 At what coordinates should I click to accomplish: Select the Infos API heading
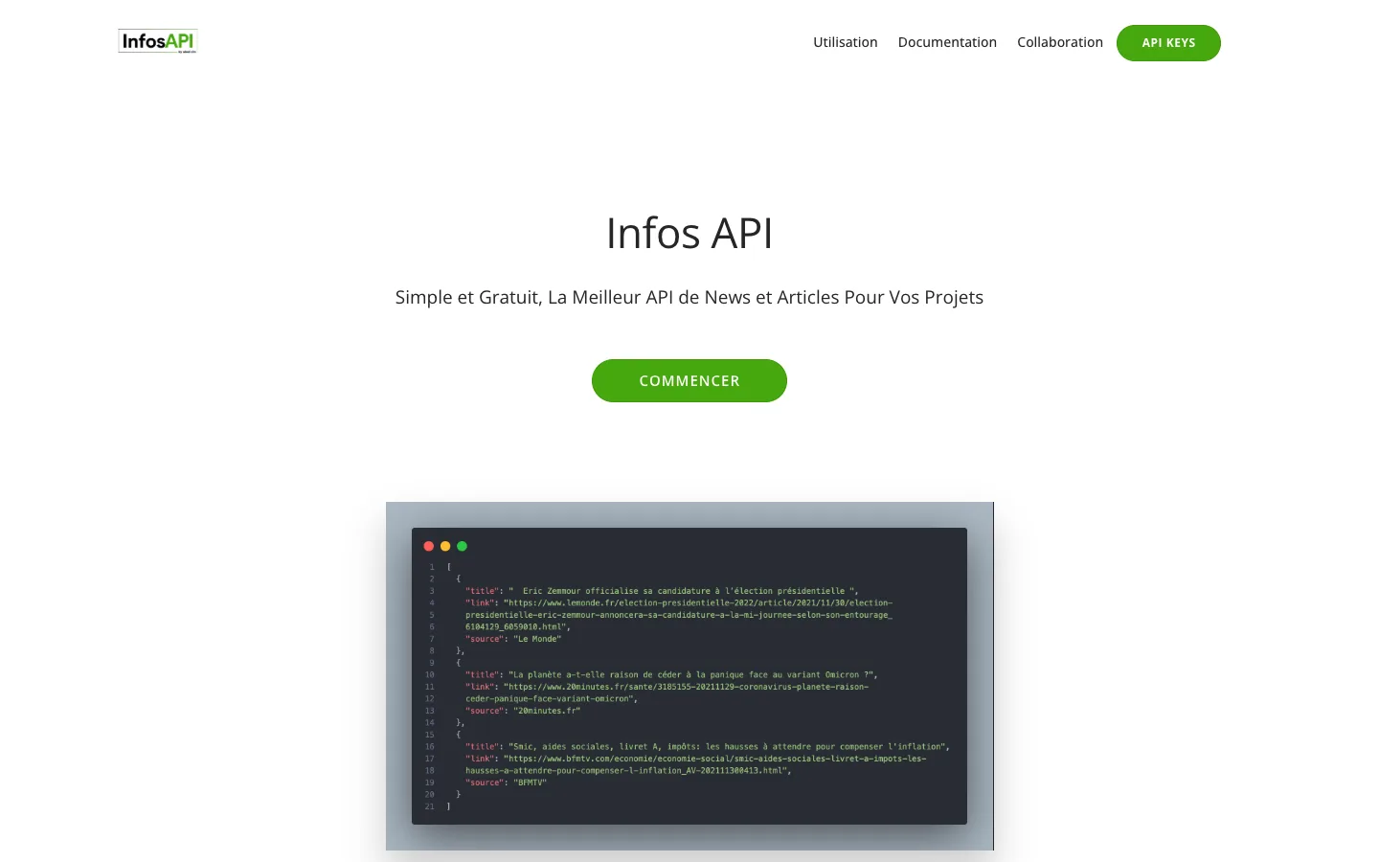689,233
